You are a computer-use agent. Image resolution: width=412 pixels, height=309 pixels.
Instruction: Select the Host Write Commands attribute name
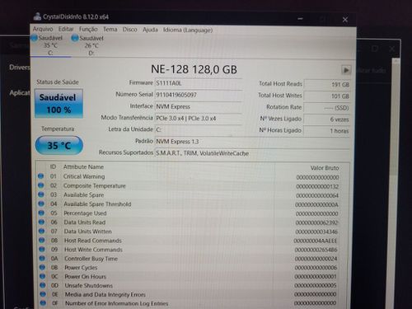(x=93, y=250)
